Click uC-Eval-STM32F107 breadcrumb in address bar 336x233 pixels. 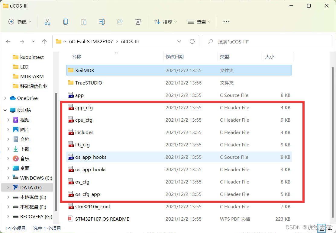(x=91, y=42)
